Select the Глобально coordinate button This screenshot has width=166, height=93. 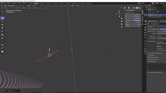tap(129, 20)
